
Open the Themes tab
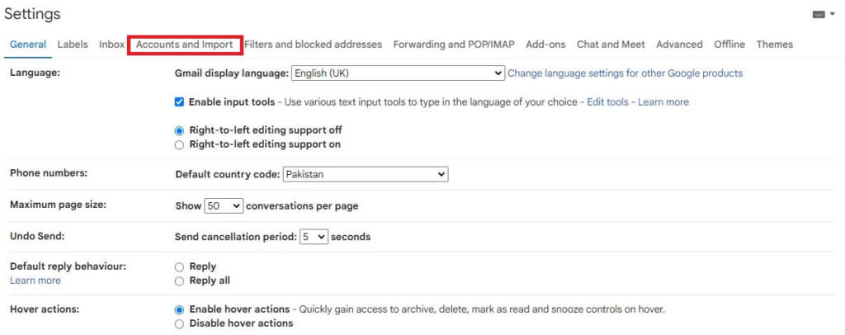click(774, 45)
